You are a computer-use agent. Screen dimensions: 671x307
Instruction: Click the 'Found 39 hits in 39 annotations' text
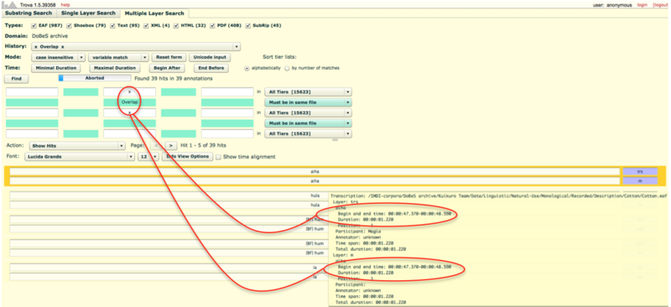174,79
